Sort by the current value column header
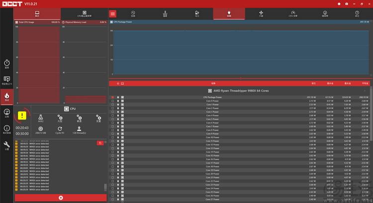 (314, 84)
